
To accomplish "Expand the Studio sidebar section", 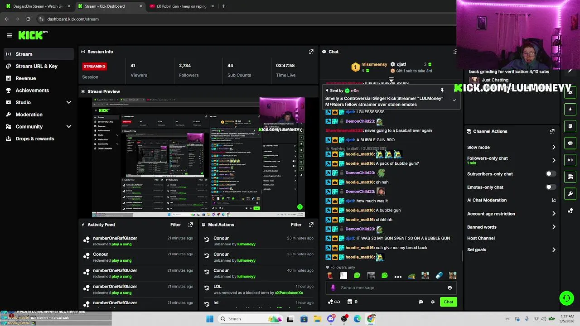I will point(69,102).
